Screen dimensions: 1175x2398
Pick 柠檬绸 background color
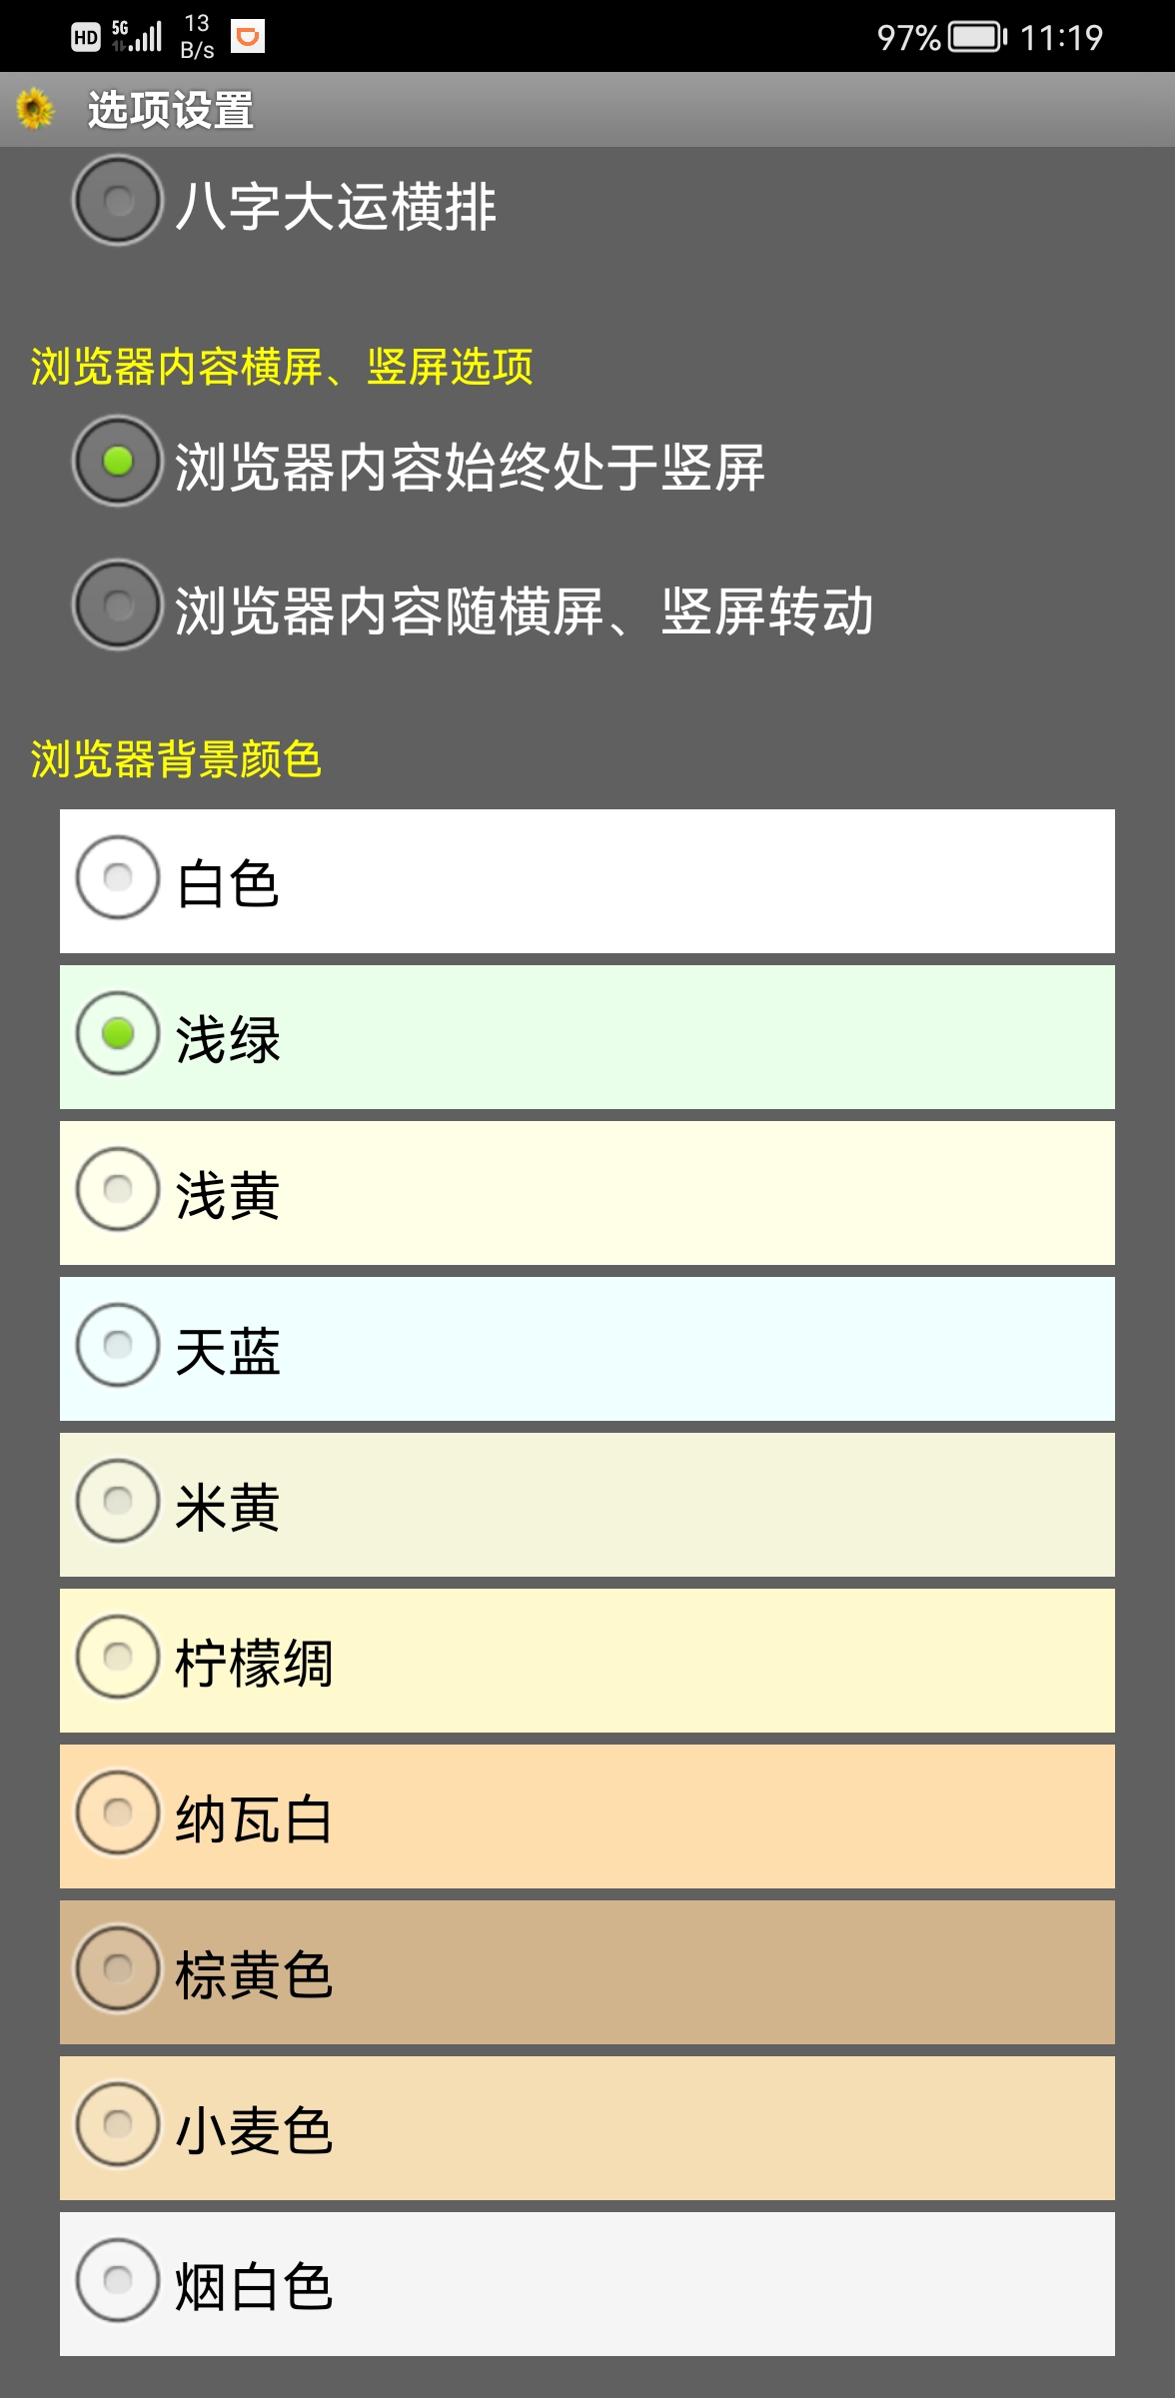[x=118, y=1658]
